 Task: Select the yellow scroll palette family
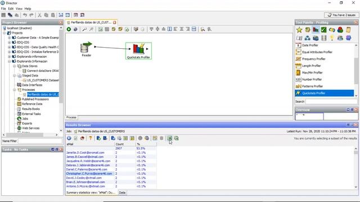[x=348, y=30]
